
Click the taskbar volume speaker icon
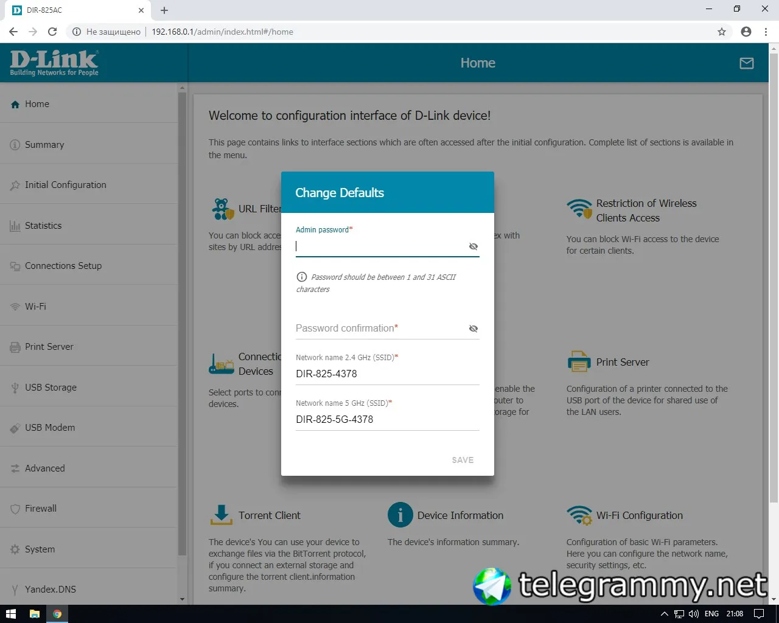pyautogui.click(x=694, y=614)
